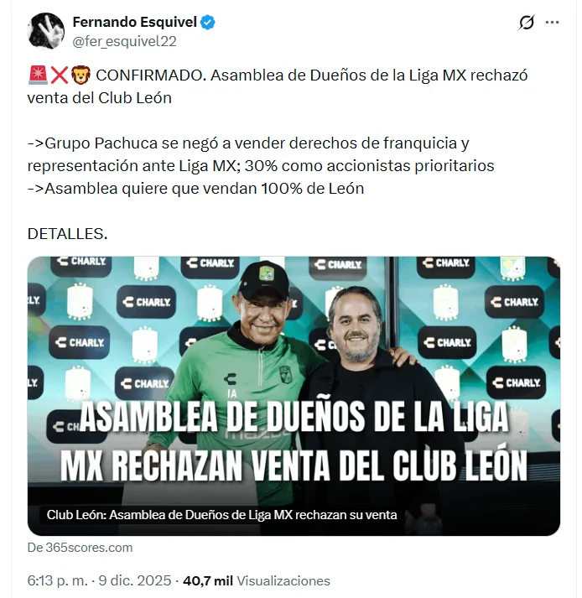Click caption 'Club León: Asamblea de Dueños' on card
The image size is (582, 598).
pyautogui.click(x=221, y=515)
